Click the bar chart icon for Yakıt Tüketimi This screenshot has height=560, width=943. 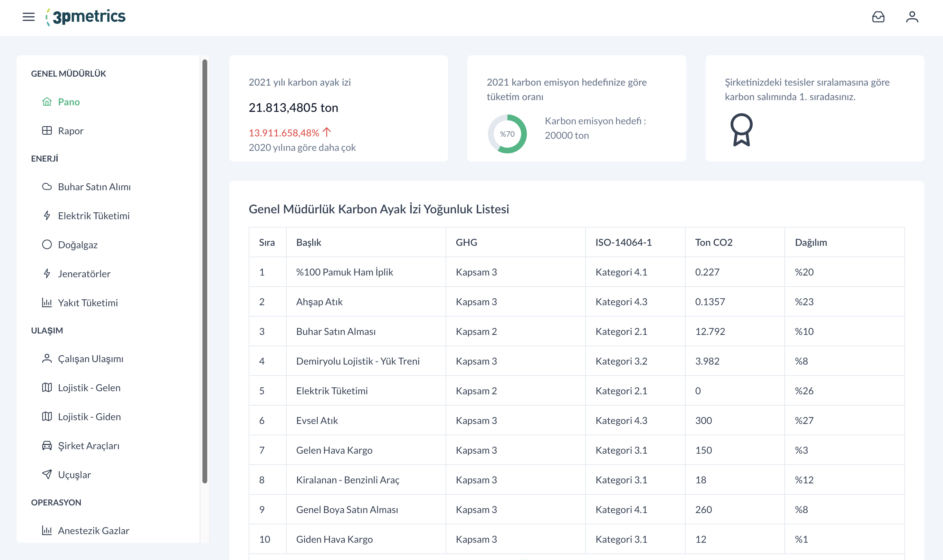click(x=47, y=303)
